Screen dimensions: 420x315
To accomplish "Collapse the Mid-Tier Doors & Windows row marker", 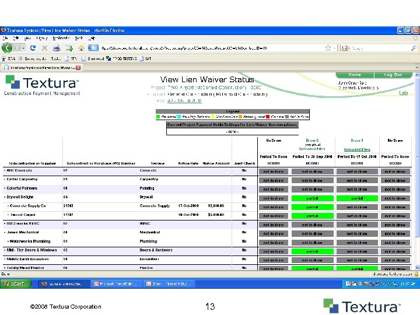I will pyautogui.click(x=5, y=250).
